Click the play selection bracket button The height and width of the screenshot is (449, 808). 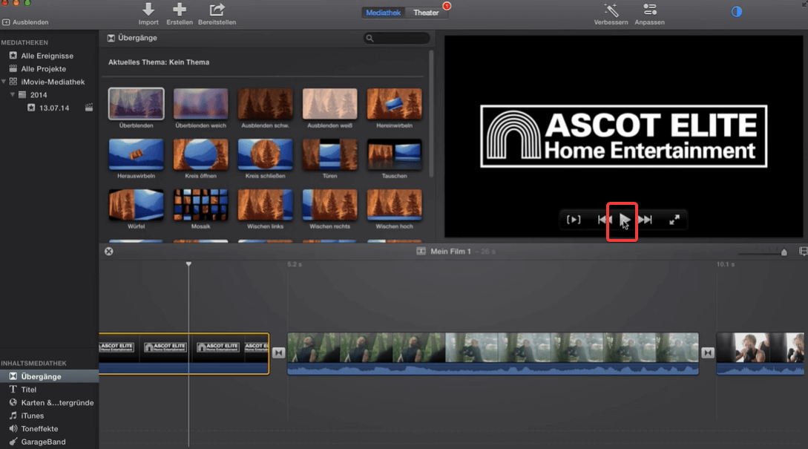point(574,220)
